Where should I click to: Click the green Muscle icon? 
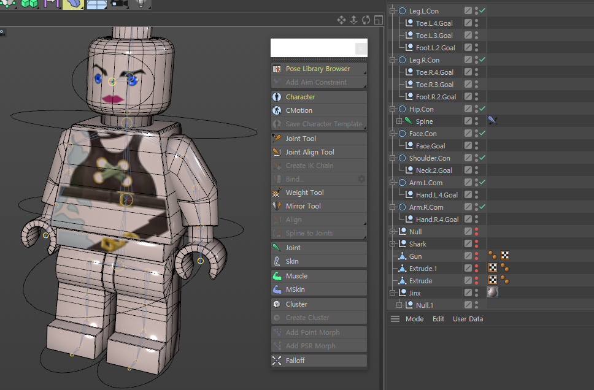(x=277, y=276)
